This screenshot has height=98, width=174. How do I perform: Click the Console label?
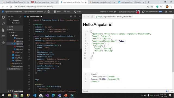pyautogui.click(x=86, y=91)
